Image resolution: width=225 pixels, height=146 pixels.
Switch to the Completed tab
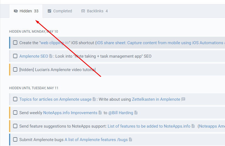(60, 11)
